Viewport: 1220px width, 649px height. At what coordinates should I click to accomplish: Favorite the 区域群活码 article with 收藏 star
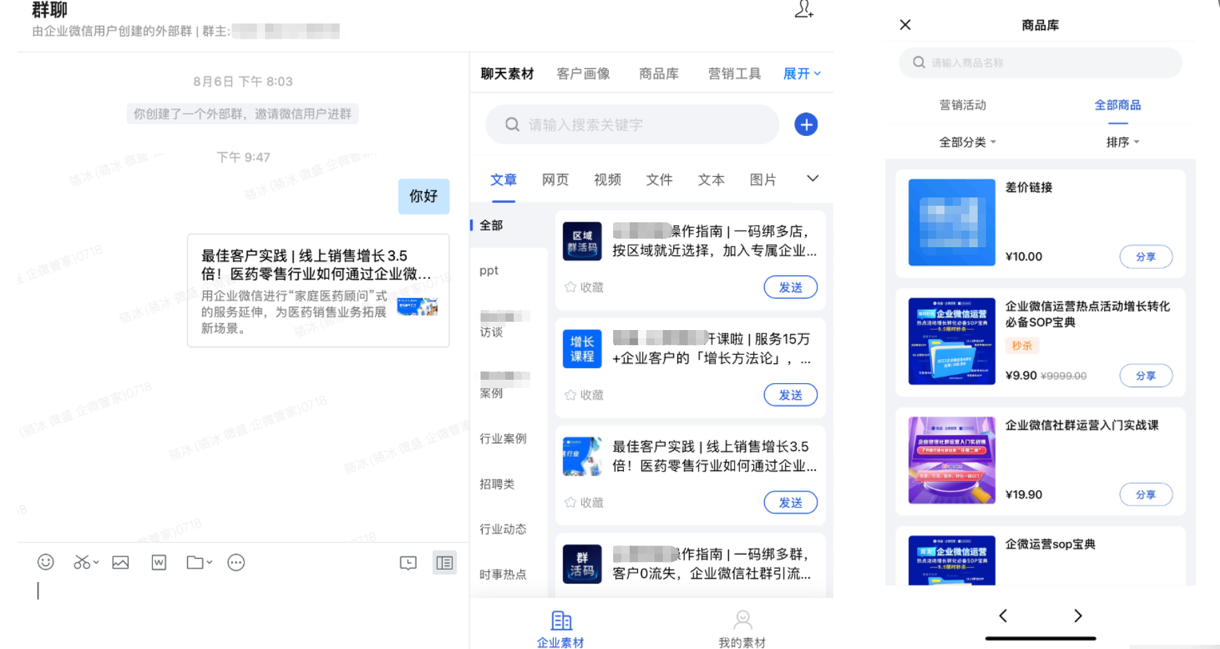click(x=584, y=287)
